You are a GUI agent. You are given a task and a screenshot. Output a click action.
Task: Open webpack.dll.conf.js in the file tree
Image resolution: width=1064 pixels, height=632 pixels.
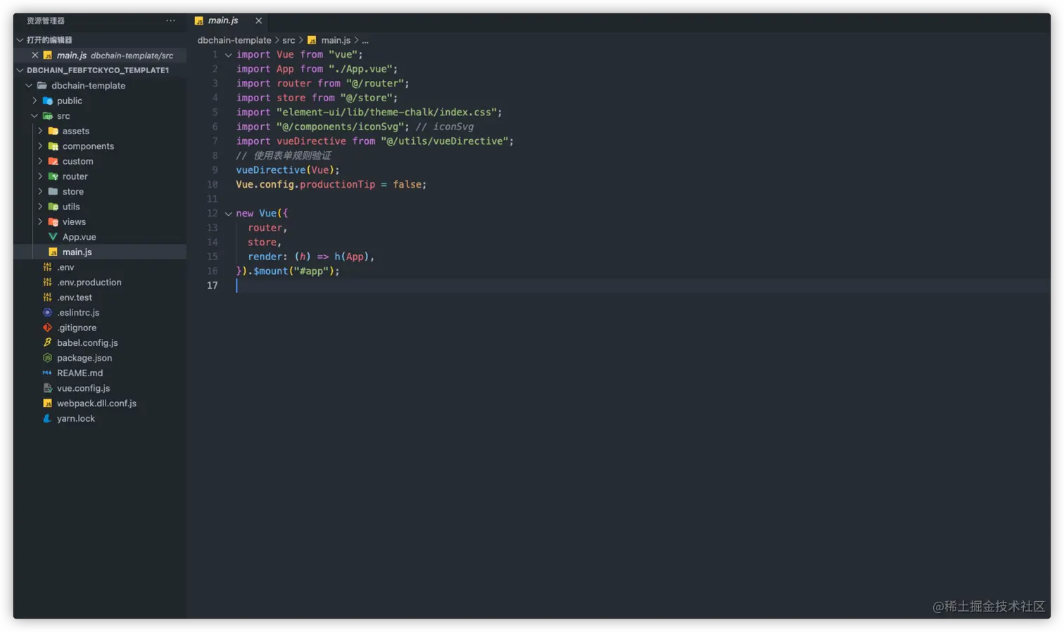coord(96,403)
